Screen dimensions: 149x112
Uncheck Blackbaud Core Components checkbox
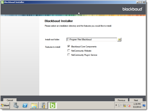[x=69, y=46]
